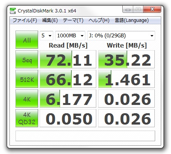
Task: Minimize the CrystalDiskMark window
Action: [128, 9]
